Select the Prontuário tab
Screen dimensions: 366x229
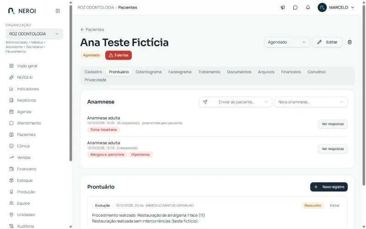119,72
